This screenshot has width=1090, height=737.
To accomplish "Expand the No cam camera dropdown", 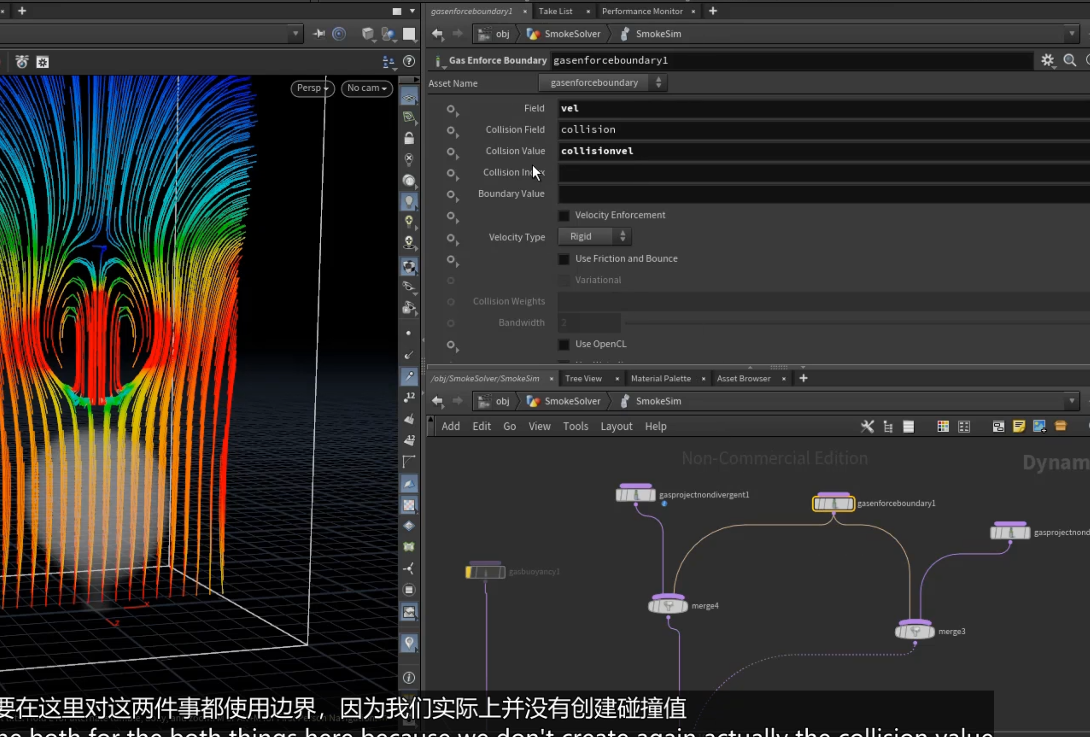I will [x=367, y=88].
